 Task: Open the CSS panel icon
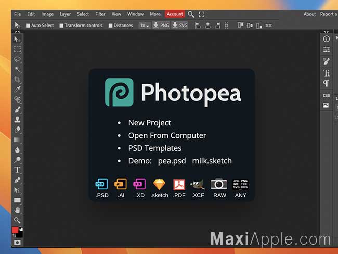point(327,95)
